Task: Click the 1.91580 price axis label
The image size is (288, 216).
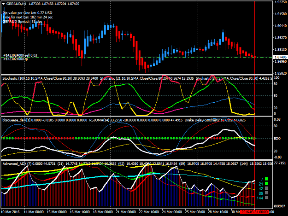Action: (x=281, y=14)
